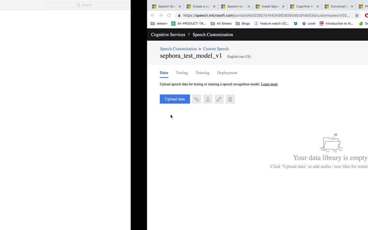
Task: Go to Cognitive Services header link
Action: 168,34
